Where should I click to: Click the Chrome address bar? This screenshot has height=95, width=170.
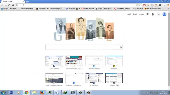coord(76,5)
